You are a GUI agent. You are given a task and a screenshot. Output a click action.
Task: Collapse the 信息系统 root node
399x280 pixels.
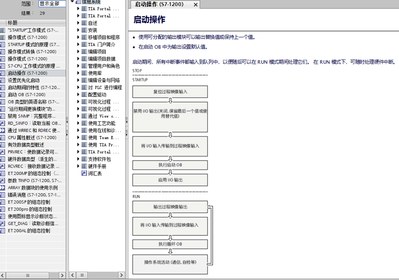coord(72,2)
